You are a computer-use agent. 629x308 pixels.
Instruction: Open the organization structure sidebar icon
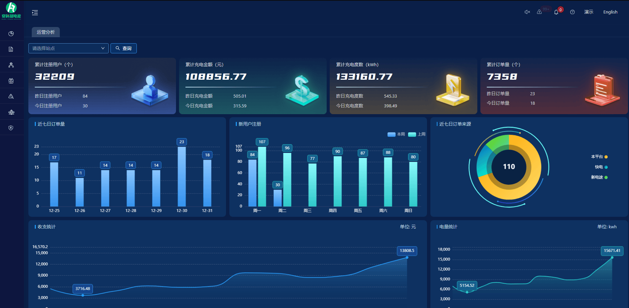[x=11, y=65]
